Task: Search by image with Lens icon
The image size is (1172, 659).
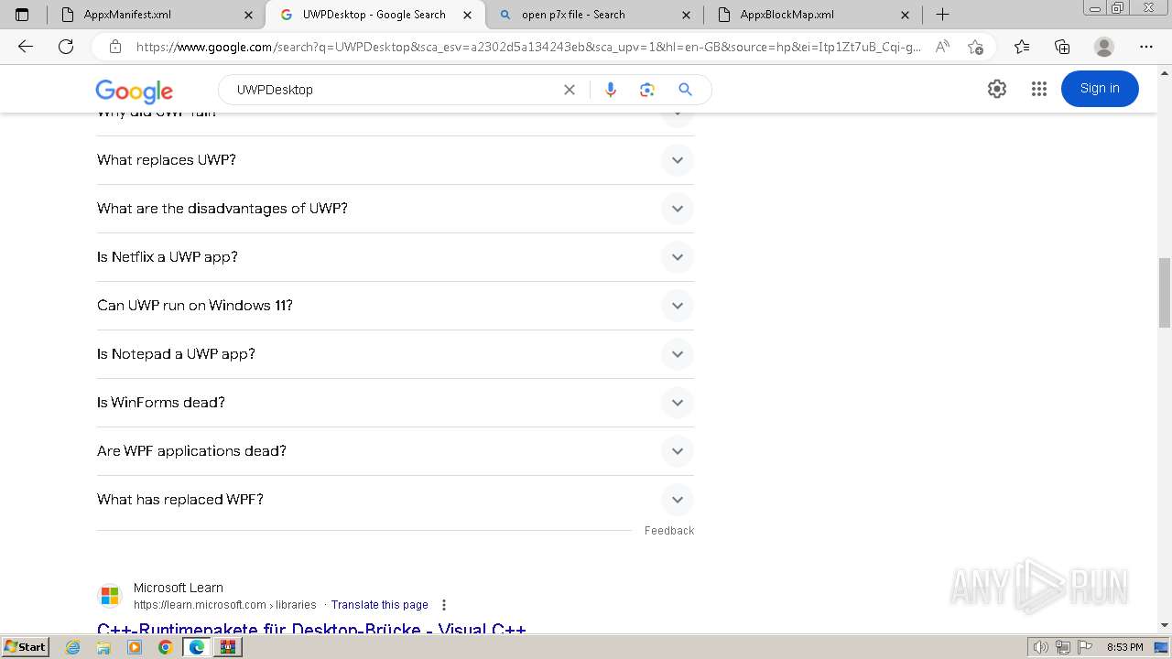Action: tap(647, 90)
